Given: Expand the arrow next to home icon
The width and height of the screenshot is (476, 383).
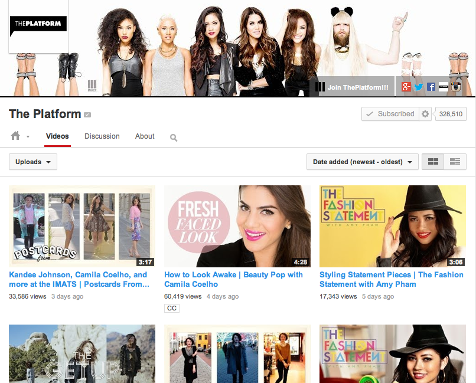Looking at the screenshot, I should [x=28, y=137].
